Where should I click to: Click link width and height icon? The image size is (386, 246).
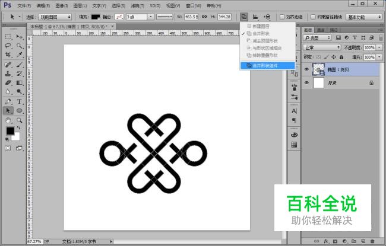204,17
